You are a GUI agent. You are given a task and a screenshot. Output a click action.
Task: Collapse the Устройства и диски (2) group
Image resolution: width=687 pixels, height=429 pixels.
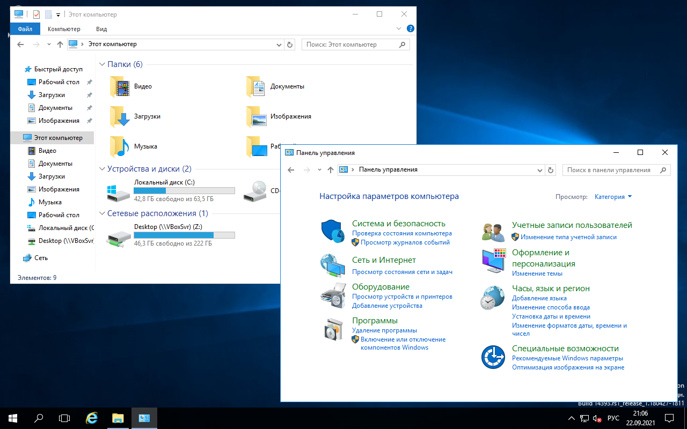point(103,169)
